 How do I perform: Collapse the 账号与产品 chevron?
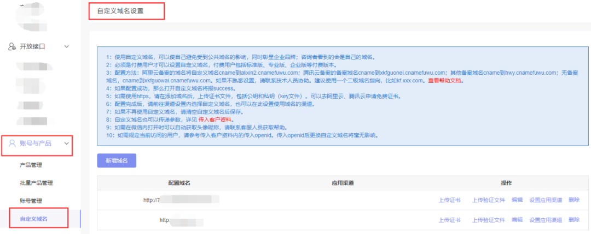click(66, 143)
